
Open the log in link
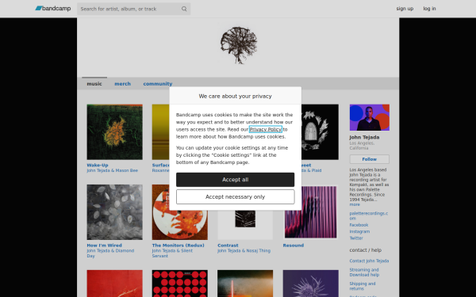click(429, 9)
